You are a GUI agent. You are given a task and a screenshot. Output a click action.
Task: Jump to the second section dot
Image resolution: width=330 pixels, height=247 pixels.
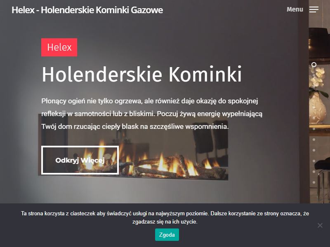click(314, 75)
